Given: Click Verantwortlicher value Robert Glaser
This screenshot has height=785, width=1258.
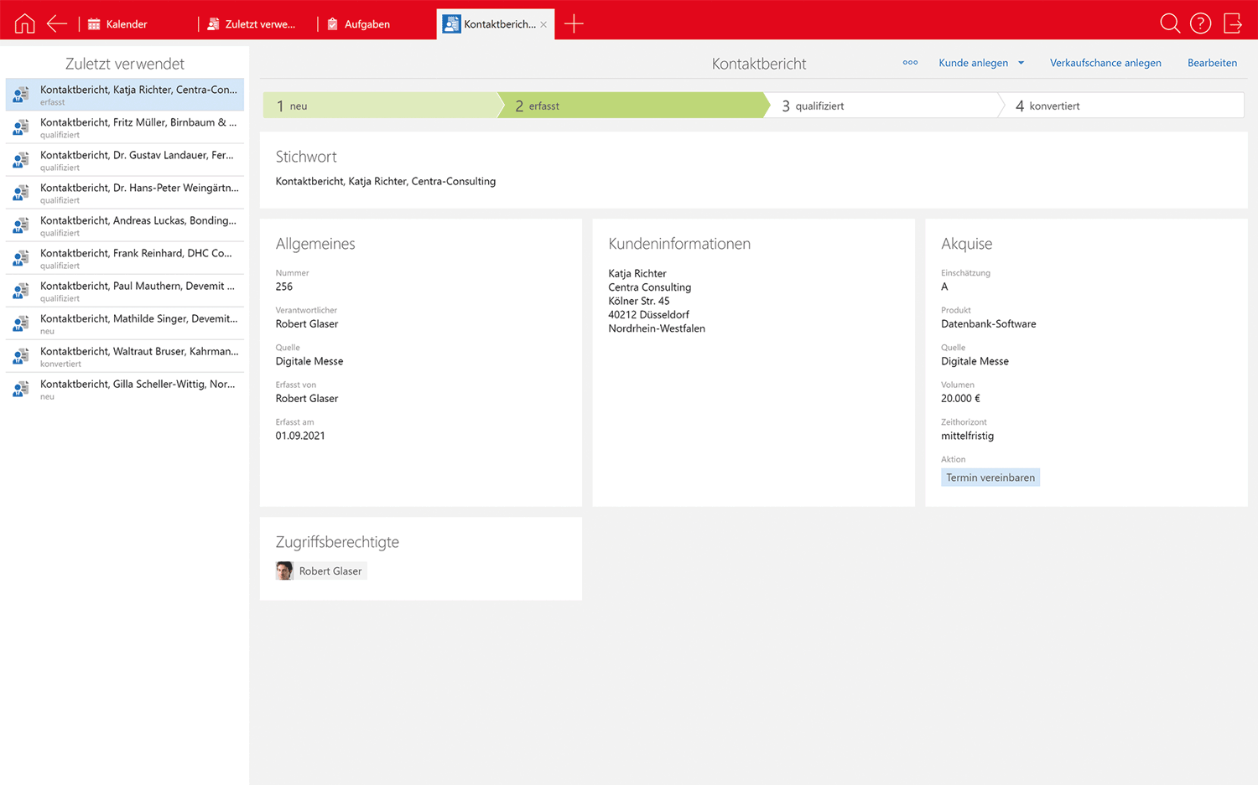Looking at the screenshot, I should 307,324.
